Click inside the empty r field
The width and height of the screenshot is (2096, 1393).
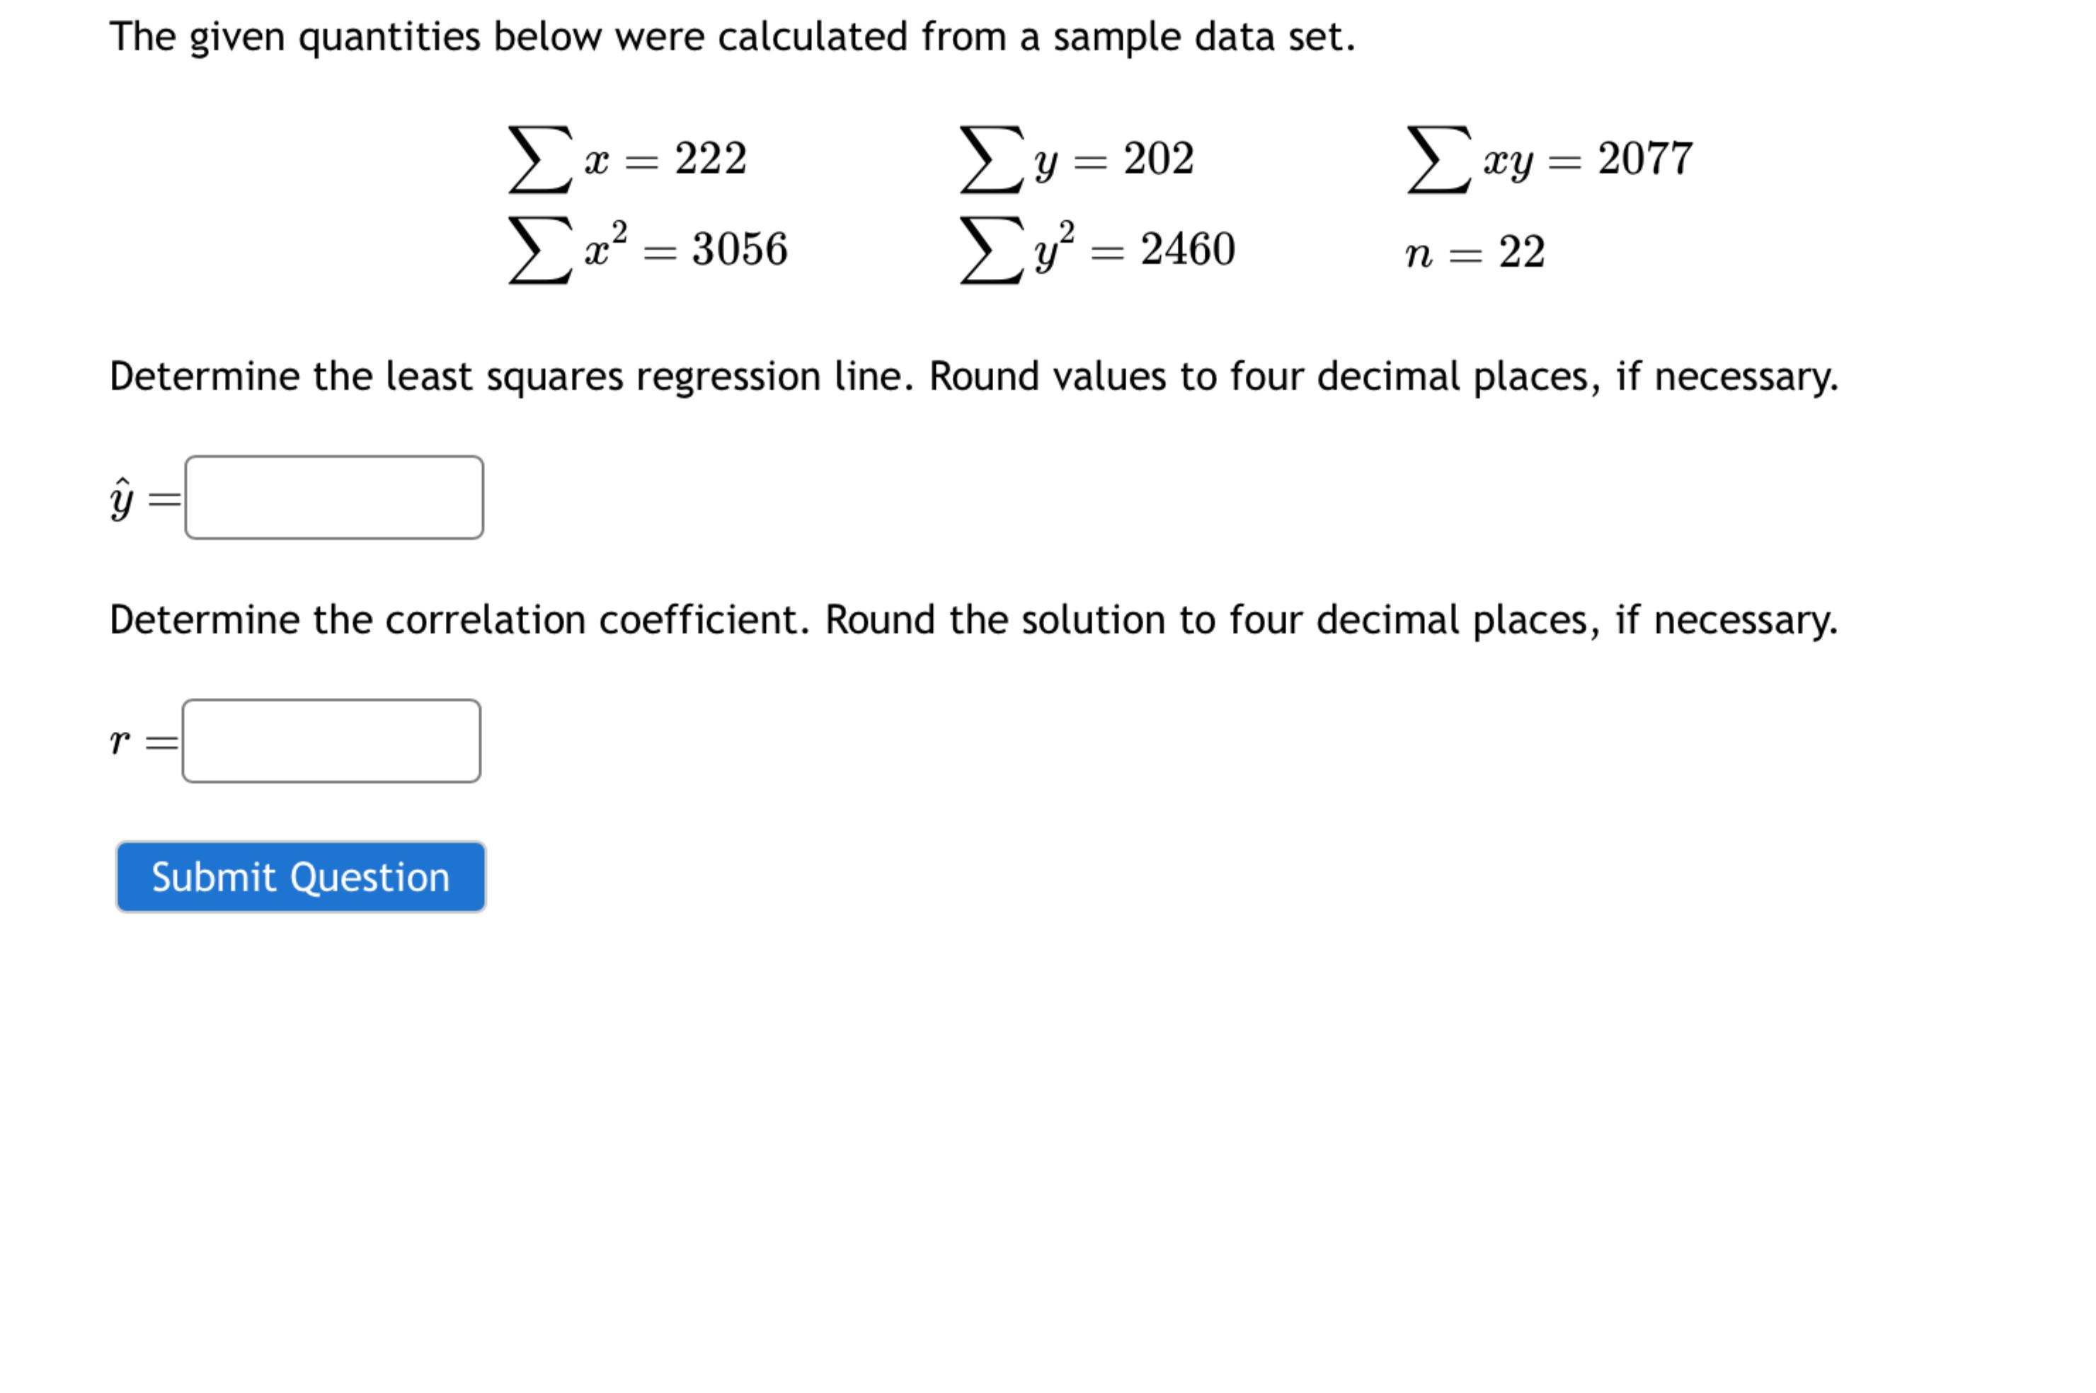(x=333, y=740)
